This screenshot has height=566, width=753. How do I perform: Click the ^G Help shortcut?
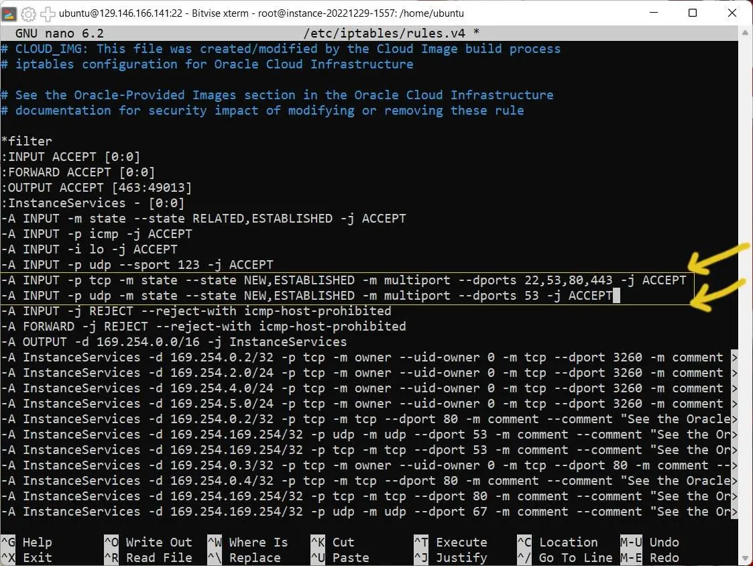(x=26, y=542)
